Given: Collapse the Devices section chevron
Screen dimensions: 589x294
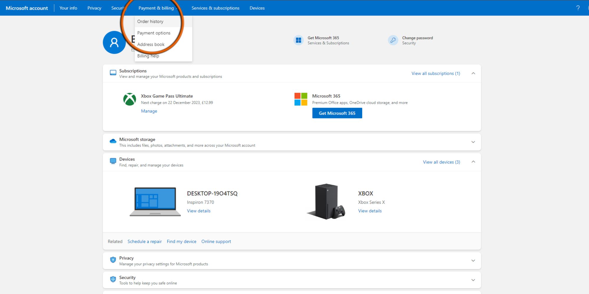Looking at the screenshot, I should point(473,162).
